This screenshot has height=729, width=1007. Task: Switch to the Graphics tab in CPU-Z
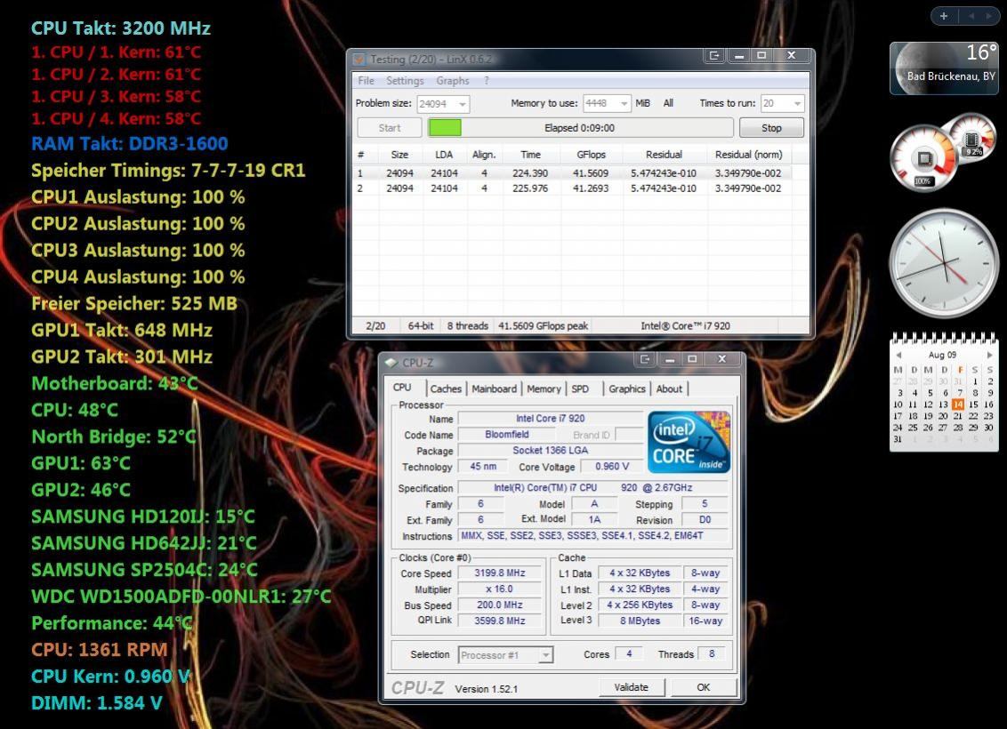[x=627, y=389]
